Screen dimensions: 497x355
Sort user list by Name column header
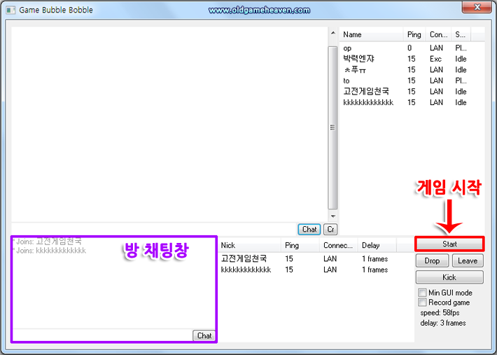[371, 34]
